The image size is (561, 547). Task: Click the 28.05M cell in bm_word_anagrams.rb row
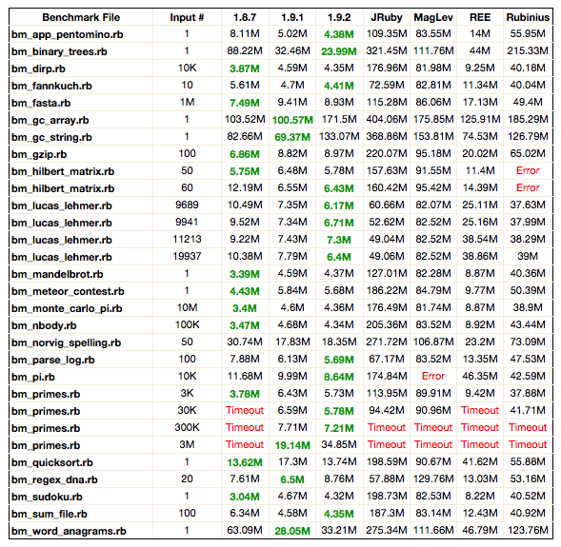pos(292,531)
